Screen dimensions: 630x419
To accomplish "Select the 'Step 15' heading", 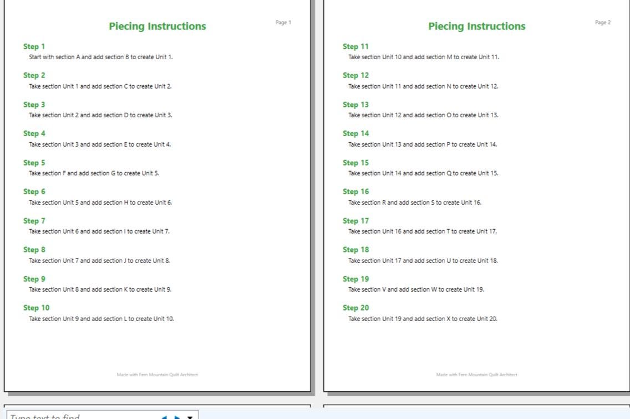I will [x=355, y=163].
